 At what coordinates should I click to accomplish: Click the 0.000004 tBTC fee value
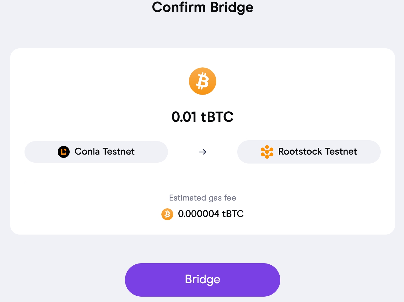(211, 214)
